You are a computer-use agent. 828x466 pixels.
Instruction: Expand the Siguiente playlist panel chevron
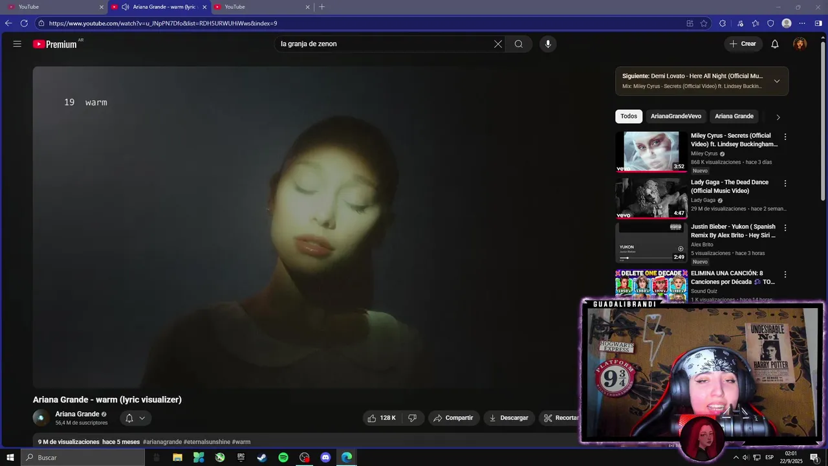tap(777, 81)
